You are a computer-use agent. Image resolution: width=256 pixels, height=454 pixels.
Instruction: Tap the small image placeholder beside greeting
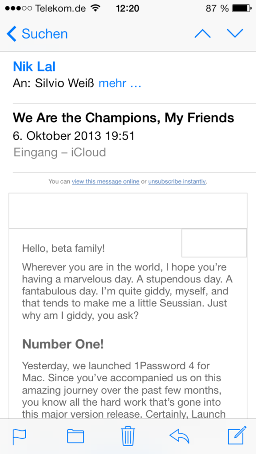214,243
